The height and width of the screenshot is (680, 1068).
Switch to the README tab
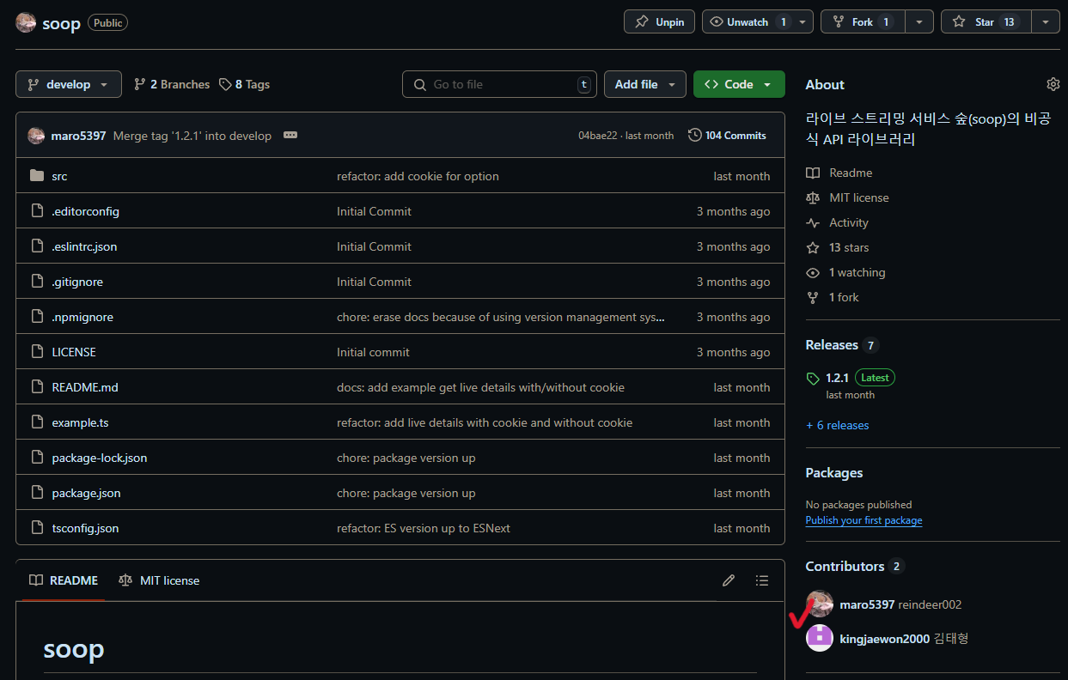65,580
